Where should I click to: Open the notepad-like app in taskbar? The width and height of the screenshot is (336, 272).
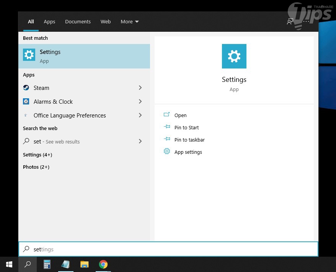tap(65, 264)
